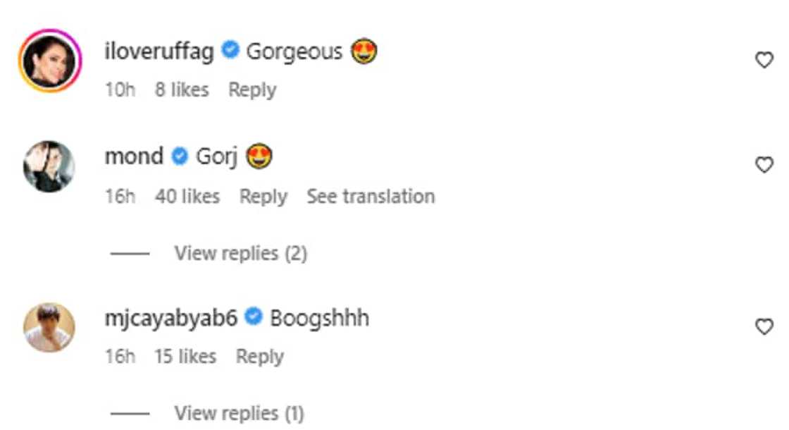View the 15 likes on Boogshhh
The image size is (789, 430).
coord(185,357)
